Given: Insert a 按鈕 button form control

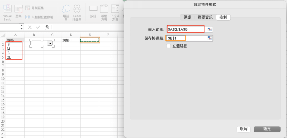Looking at the screenshot, I should (x=93, y=9).
